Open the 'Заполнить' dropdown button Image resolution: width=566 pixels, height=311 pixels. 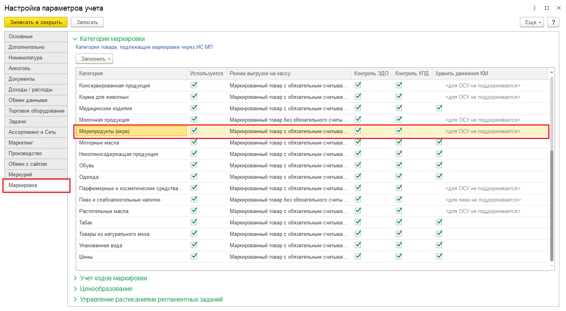94,59
